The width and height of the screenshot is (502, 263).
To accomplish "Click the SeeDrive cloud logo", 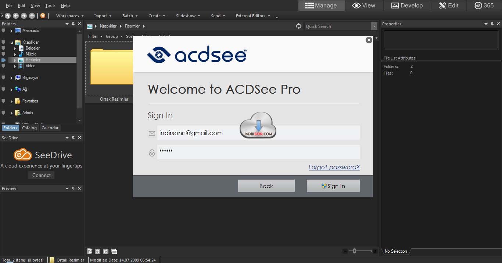I will click(x=23, y=155).
